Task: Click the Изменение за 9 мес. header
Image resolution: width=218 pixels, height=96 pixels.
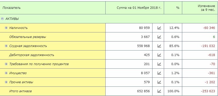Action: click(x=206, y=8)
